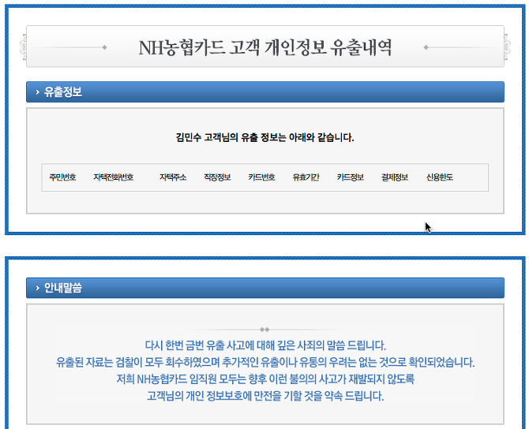The height and width of the screenshot is (429, 529).
Task: Click the 안내말씀 section header
Action: [265, 288]
